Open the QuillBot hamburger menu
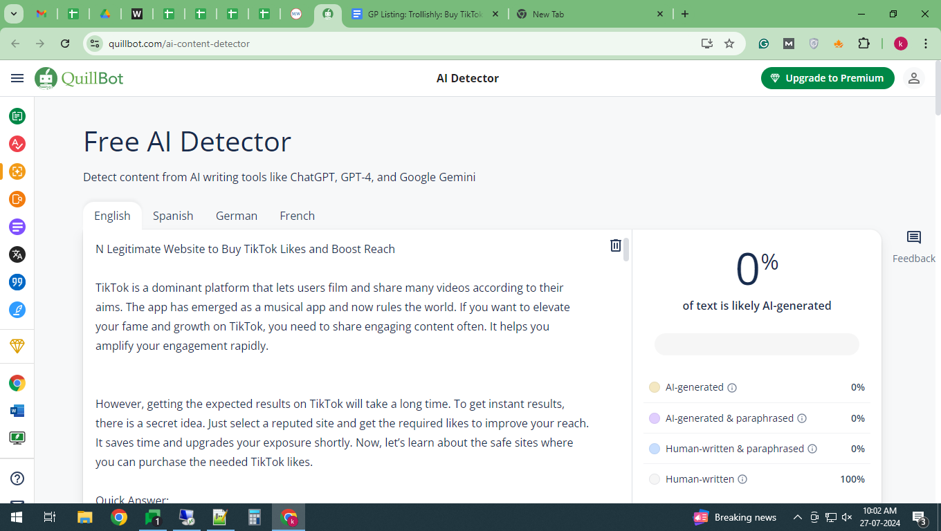The height and width of the screenshot is (531, 941). coord(17,78)
